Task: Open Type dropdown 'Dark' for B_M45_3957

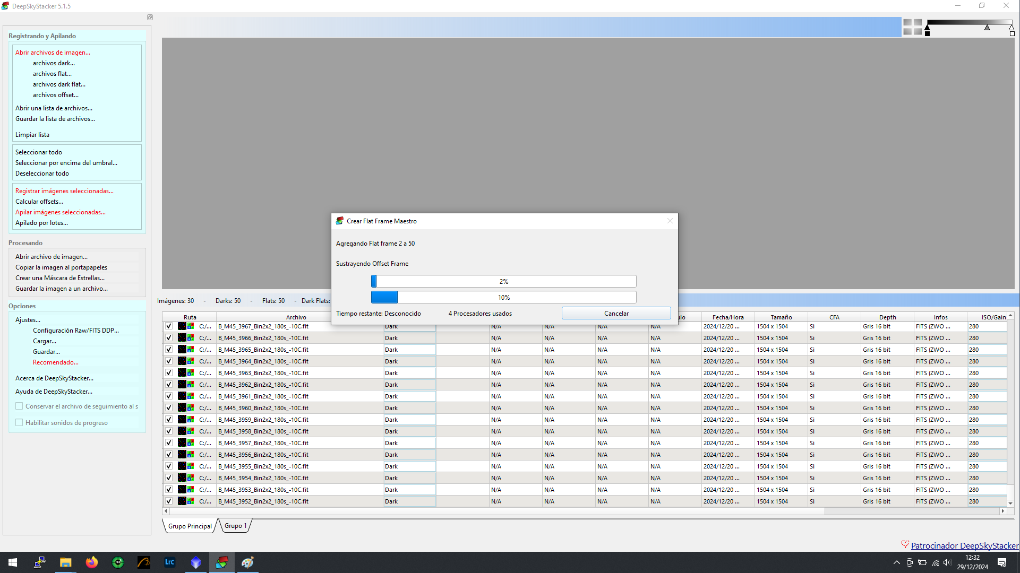Action: point(409,443)
